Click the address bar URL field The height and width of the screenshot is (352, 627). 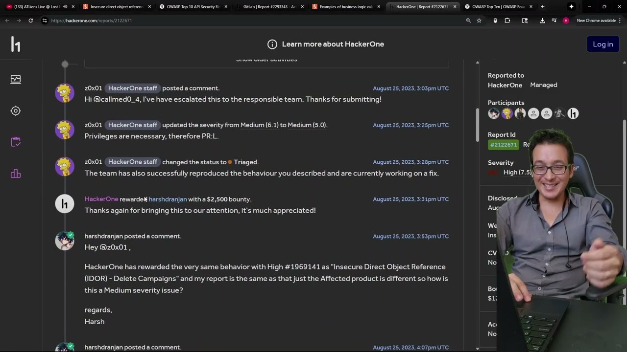click(255, 21)
